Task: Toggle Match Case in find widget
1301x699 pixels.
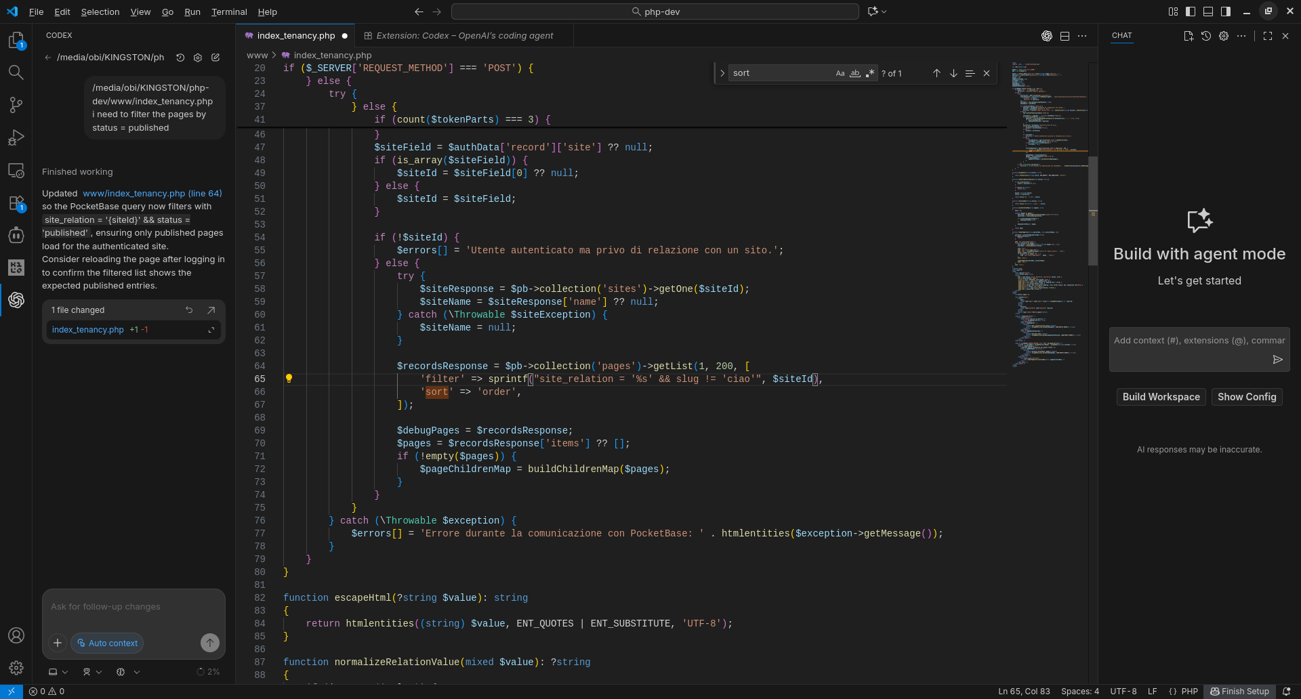Action: point(840,73)
